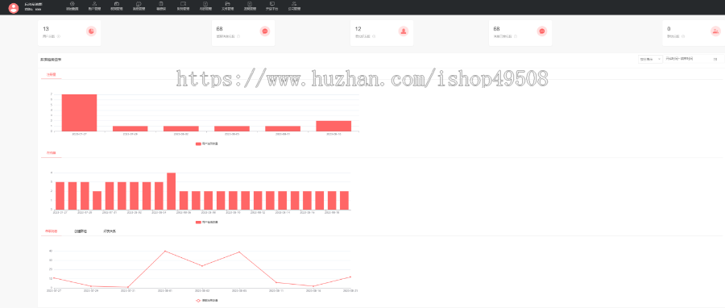Open the briefcase icon nav item

coord(117,6)
